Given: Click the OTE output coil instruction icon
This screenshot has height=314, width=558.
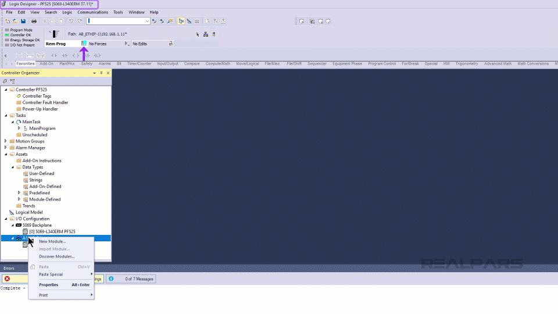Looking at the screenshot, I should click(76, 56).
